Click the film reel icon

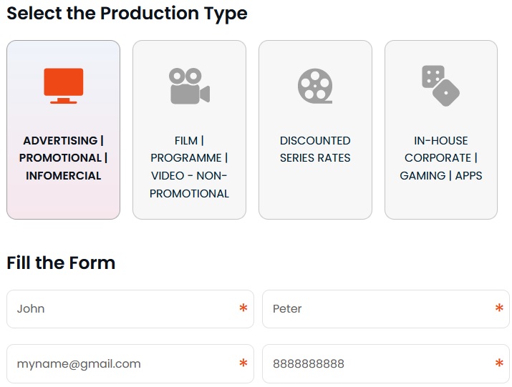coord(315,86)
